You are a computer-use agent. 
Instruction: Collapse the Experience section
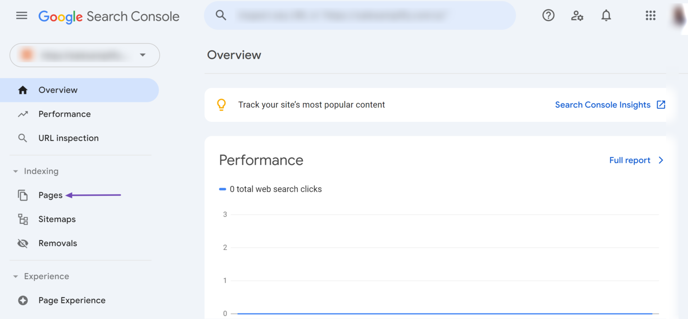tap(15, 276)
